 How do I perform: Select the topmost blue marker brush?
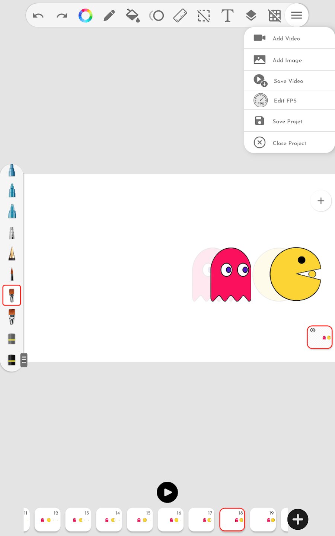12,170
